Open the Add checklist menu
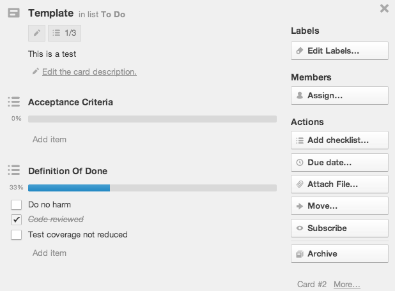This screenshot has width=395, height=291. pos(339,140)
